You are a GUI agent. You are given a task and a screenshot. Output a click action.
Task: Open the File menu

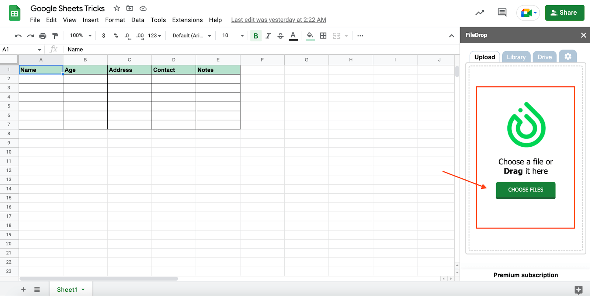pos(35,20)
